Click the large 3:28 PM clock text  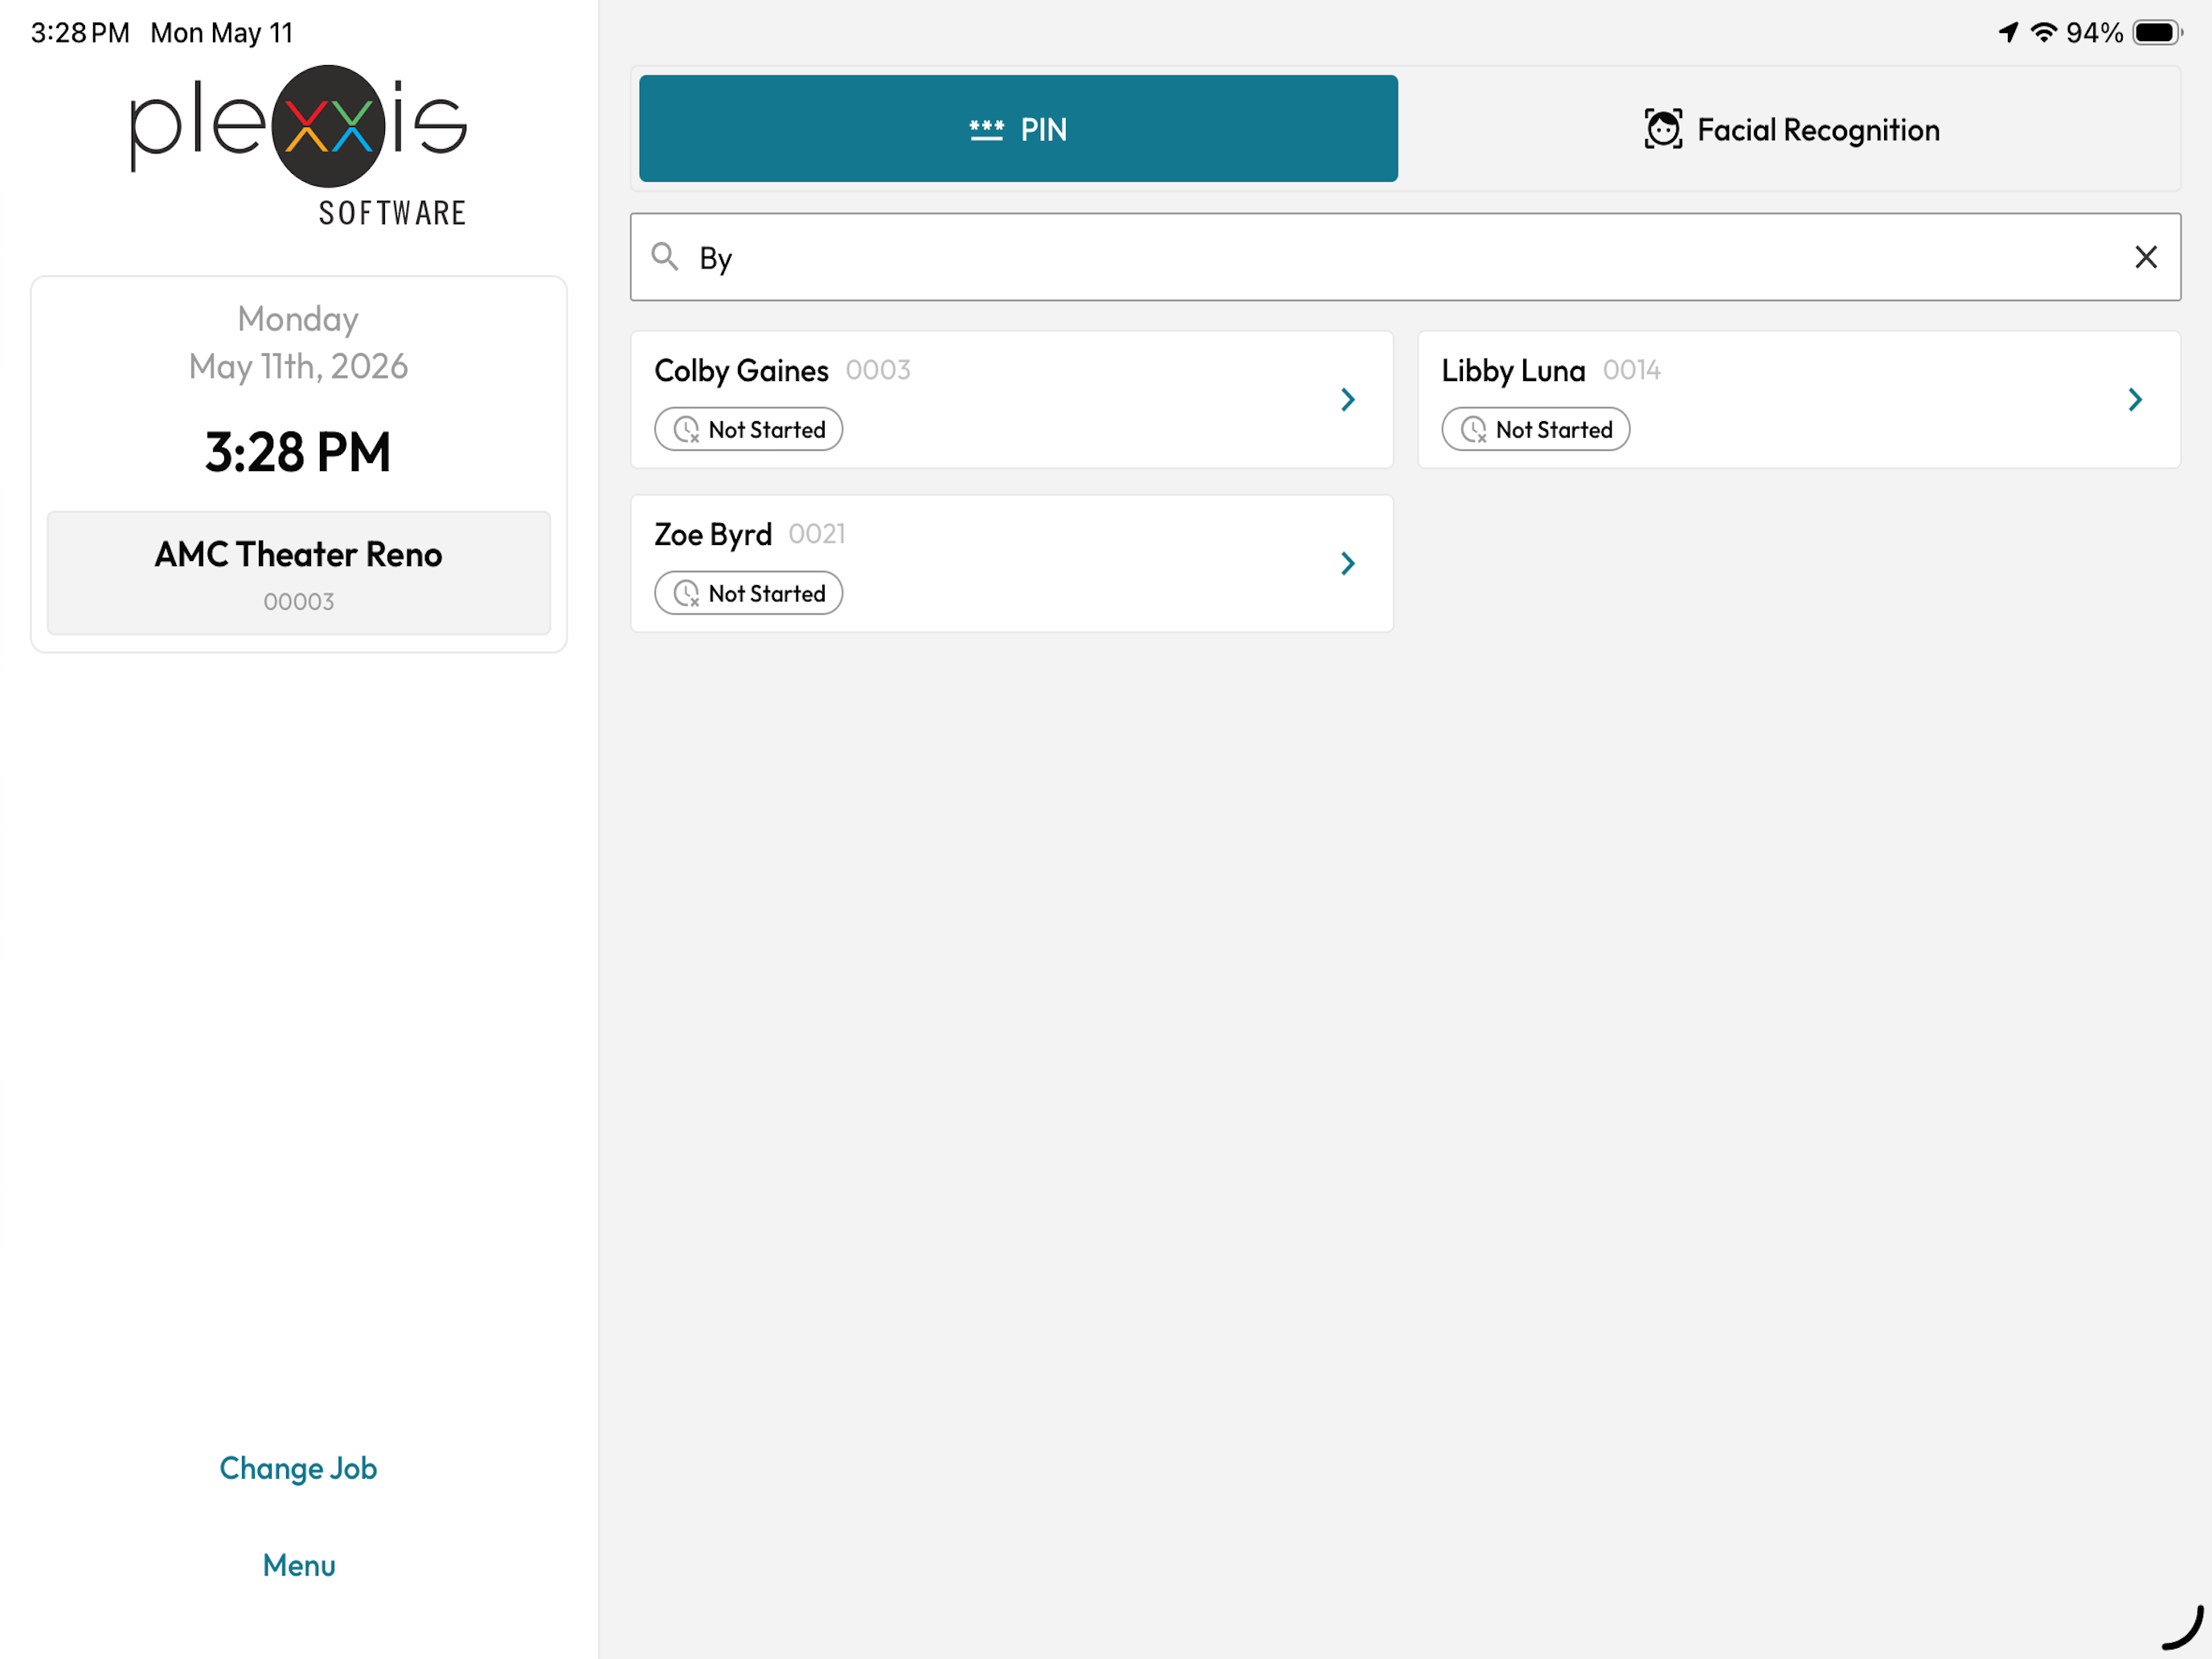point(298,452)
